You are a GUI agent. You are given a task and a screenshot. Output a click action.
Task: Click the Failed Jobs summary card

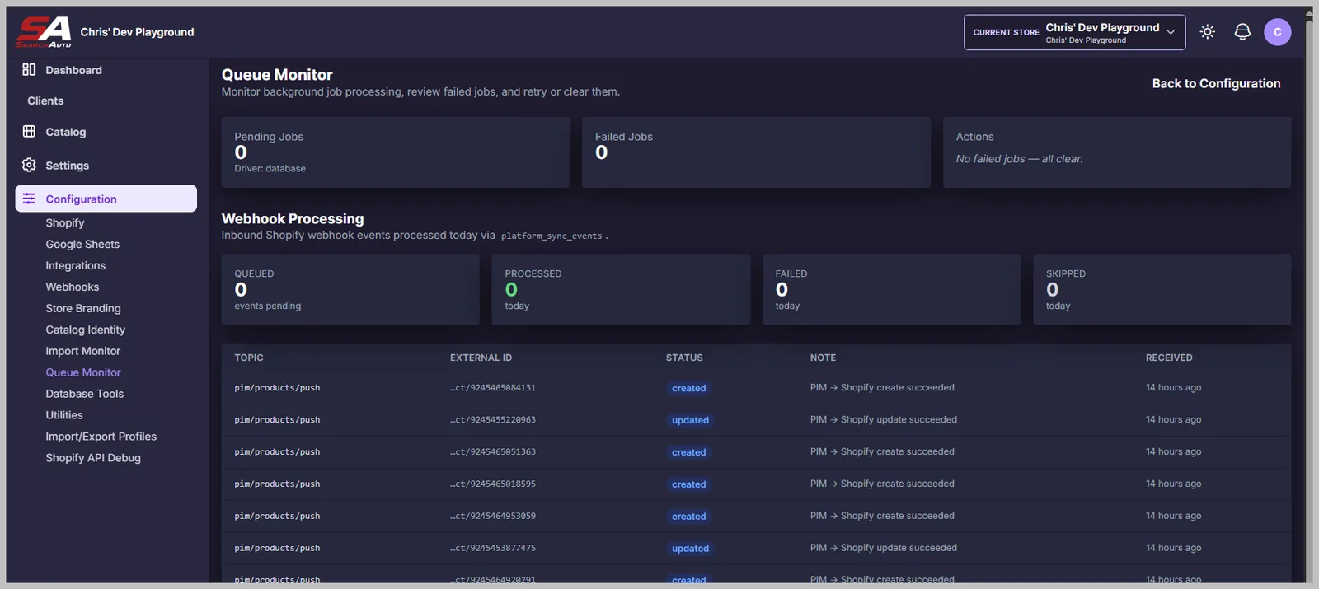click(x=756, y=152)
